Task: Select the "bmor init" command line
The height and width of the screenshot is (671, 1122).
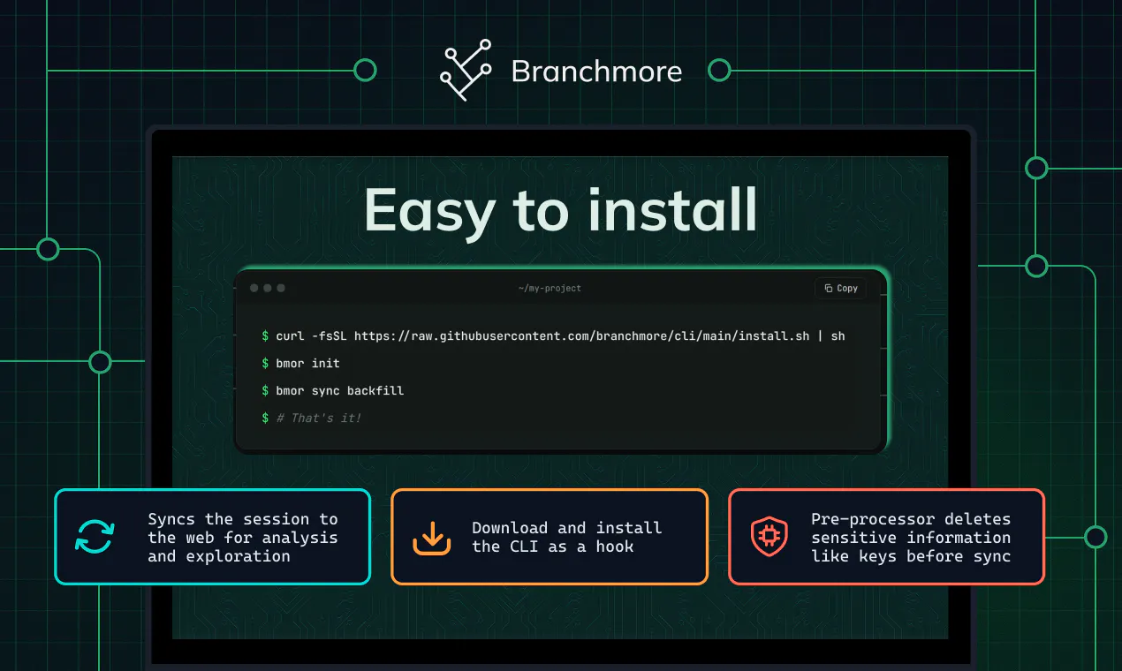Action: tap(300, 363)
